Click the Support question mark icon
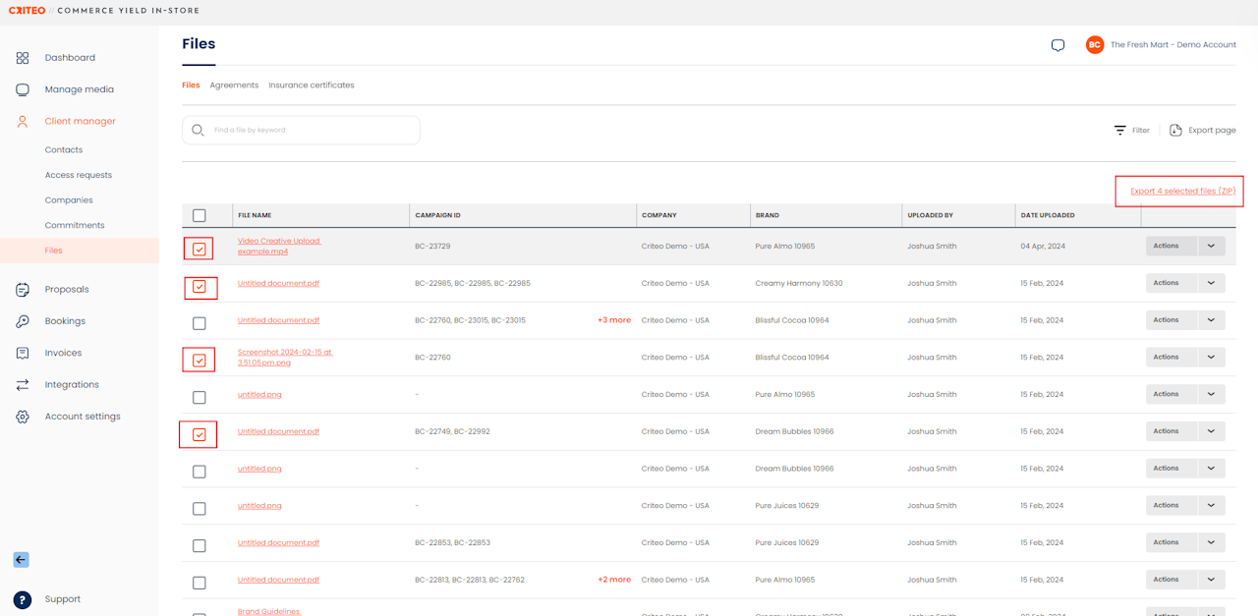Image resolution: width=1258 pixels, height=616 pixels. click(23, 599)
